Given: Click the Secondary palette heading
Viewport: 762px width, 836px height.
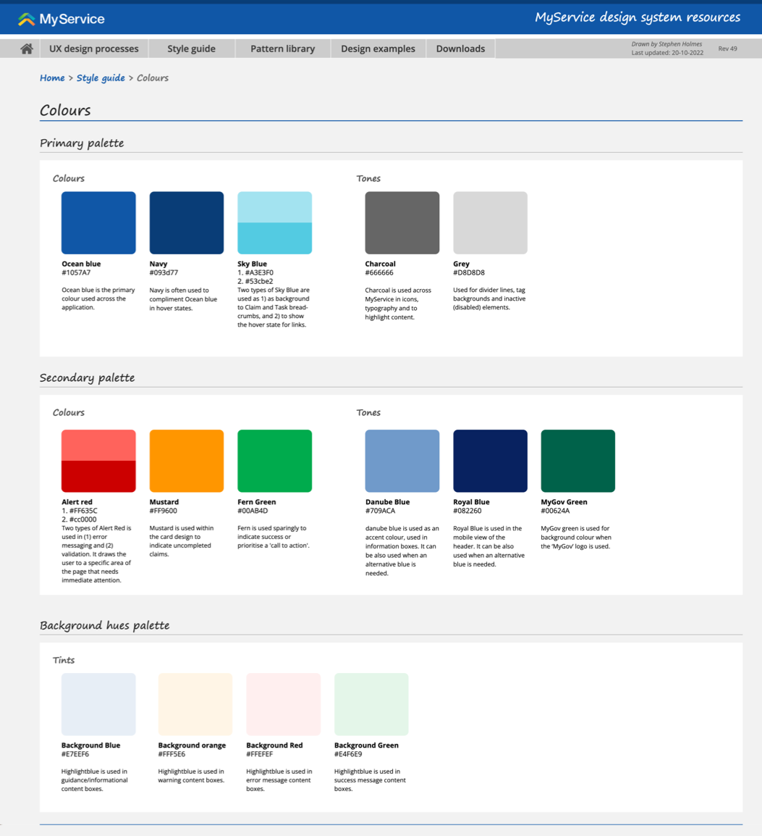Looking at the screenshot, I should pos(88,377).
